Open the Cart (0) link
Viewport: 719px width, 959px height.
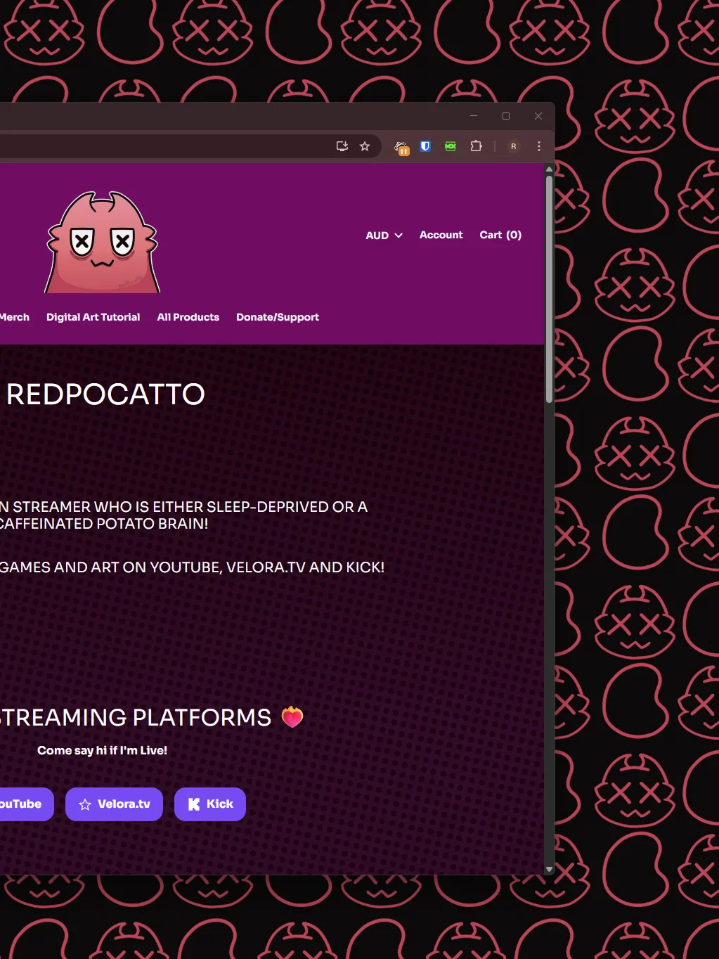[x=500, y=235]
